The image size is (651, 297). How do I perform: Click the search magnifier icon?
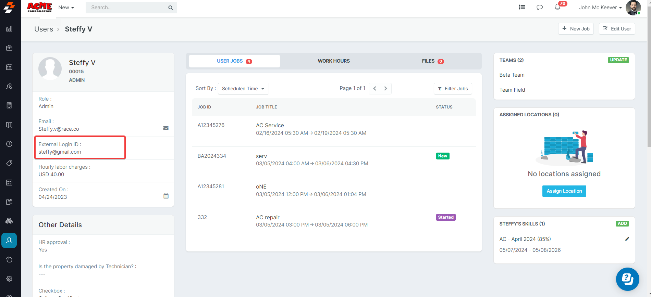pyautogui.click(x=170, y=8)
